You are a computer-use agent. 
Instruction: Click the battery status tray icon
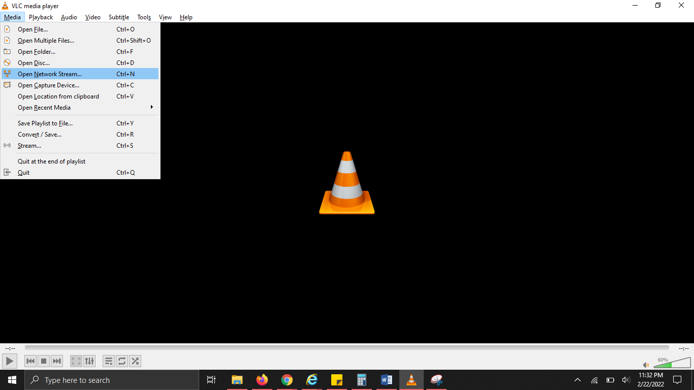610,380
